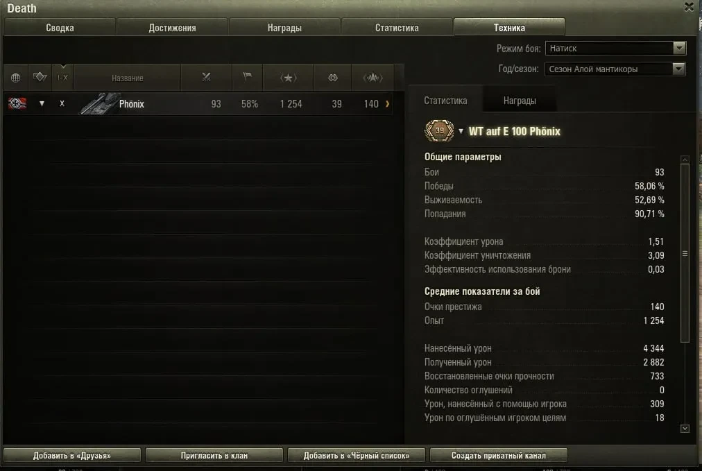
Task: Sort by rank badge icon column
Action: point(333,78)
